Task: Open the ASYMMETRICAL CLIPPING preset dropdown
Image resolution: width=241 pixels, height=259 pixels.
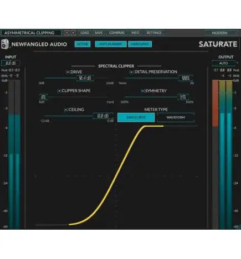Action: pyautogui.click(x=31, y=33)
